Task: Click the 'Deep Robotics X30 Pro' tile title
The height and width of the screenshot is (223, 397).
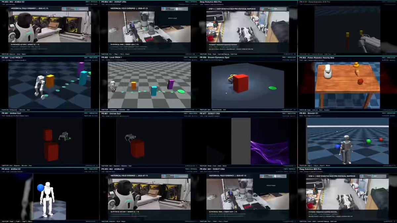Action: pyautogui.click(x=315, y=2)
